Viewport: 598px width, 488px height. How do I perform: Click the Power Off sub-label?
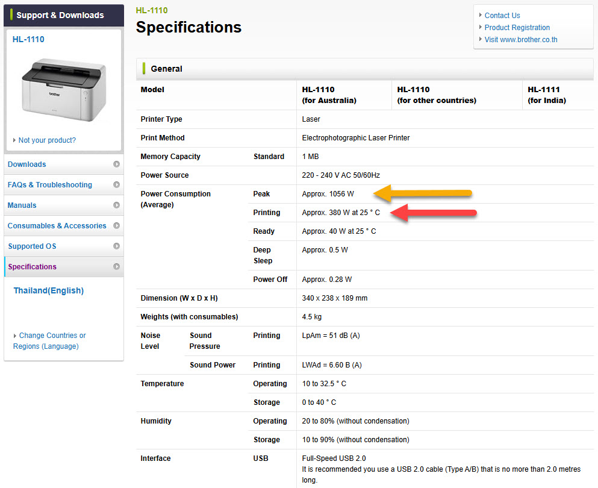270,280
